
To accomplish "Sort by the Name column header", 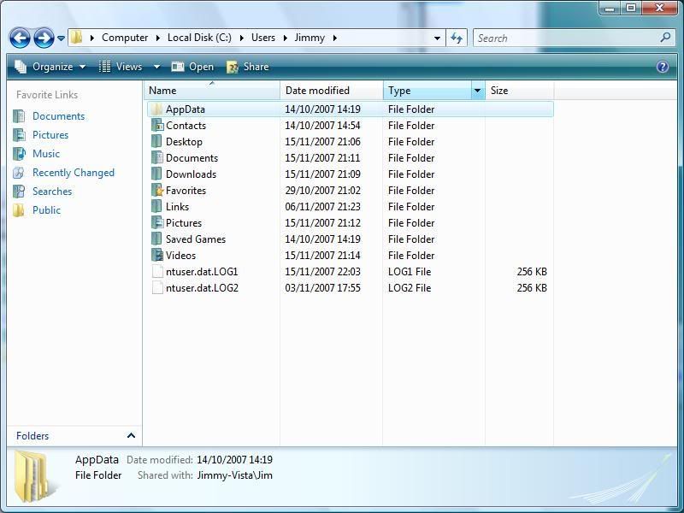I will [x=212, y=91].
